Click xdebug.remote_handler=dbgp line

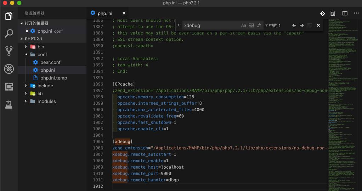point(146,180)
